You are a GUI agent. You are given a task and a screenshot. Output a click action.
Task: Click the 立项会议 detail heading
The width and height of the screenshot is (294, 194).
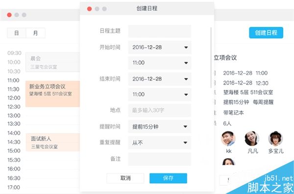point(225,57)
